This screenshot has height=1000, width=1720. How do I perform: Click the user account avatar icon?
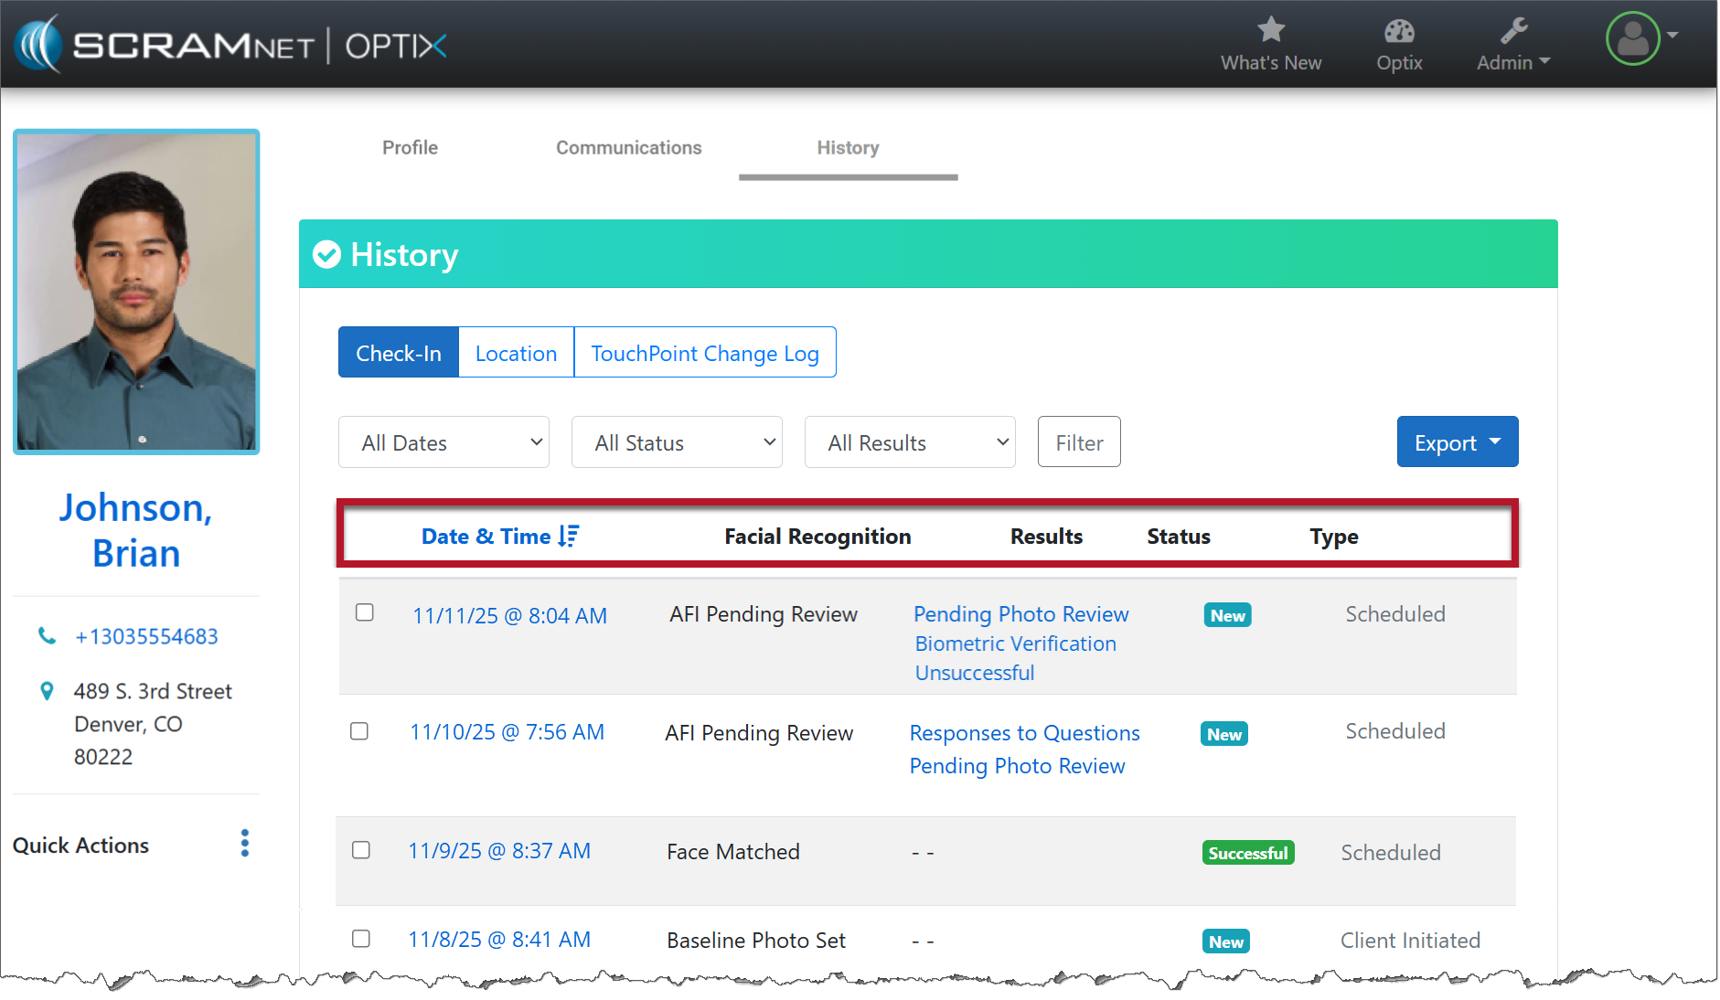(1632, 38)
